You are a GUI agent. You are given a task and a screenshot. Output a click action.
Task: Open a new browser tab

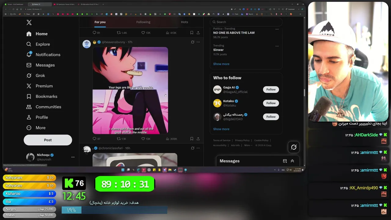coord(103,4)
